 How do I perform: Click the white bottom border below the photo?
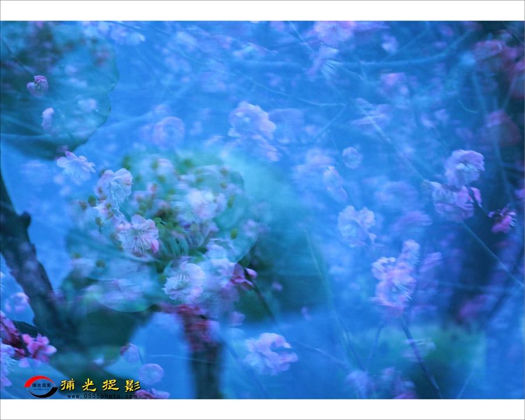point(262,409)
